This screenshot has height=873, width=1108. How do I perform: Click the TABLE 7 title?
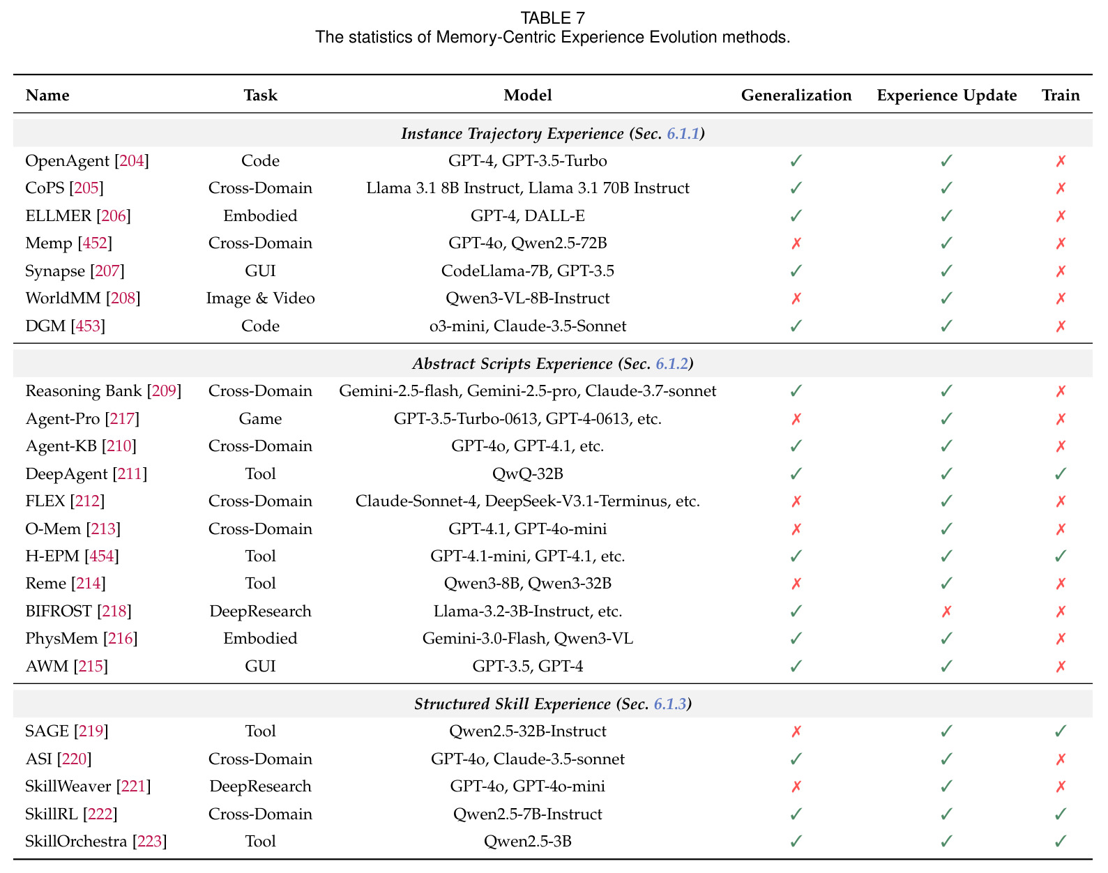click(x=553, y=18)
